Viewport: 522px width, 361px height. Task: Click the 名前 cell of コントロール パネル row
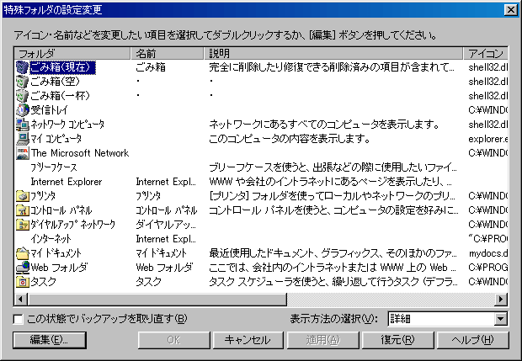tap(167, 210)
